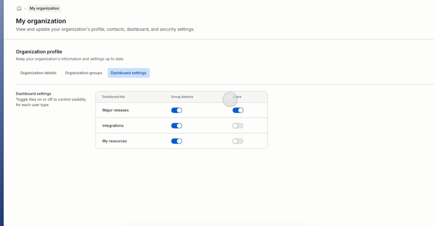Select the My organization breadcrumb
The image size is (434, 226).
coord(44,8)
